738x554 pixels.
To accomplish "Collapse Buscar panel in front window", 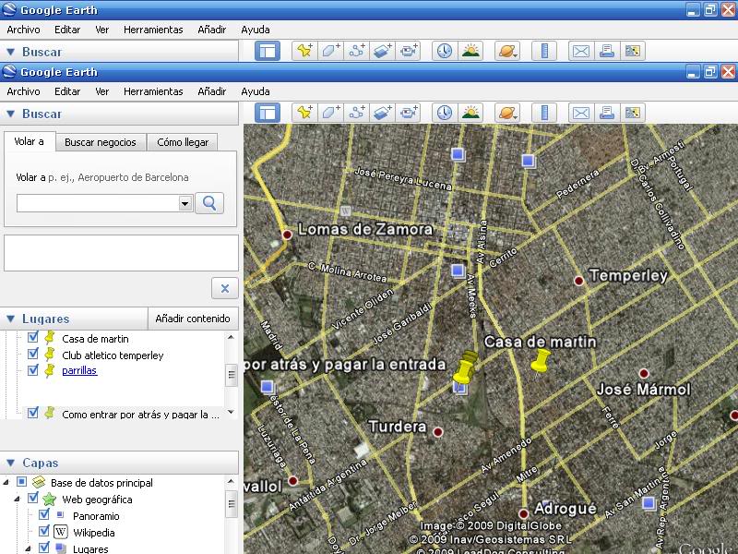I will click(11, 114).
